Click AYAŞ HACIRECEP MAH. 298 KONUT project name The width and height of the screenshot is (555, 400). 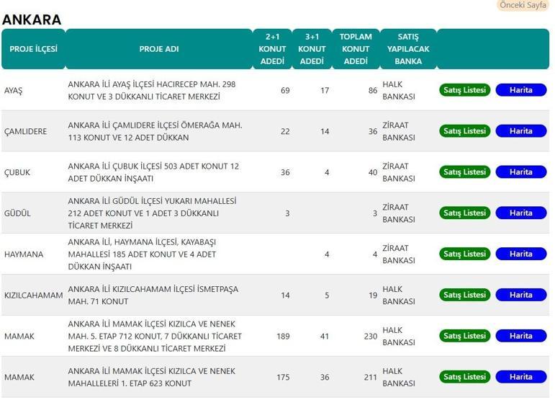pos(151,90)
